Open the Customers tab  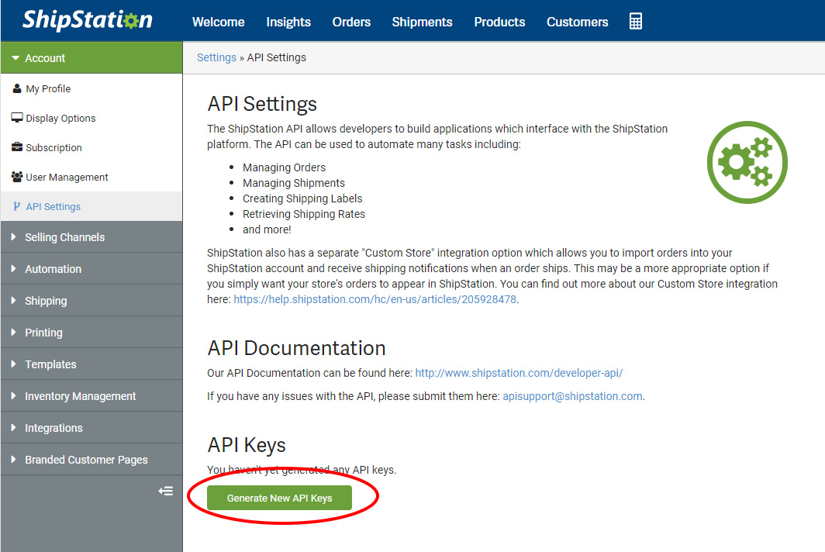(x=577, y=22)
